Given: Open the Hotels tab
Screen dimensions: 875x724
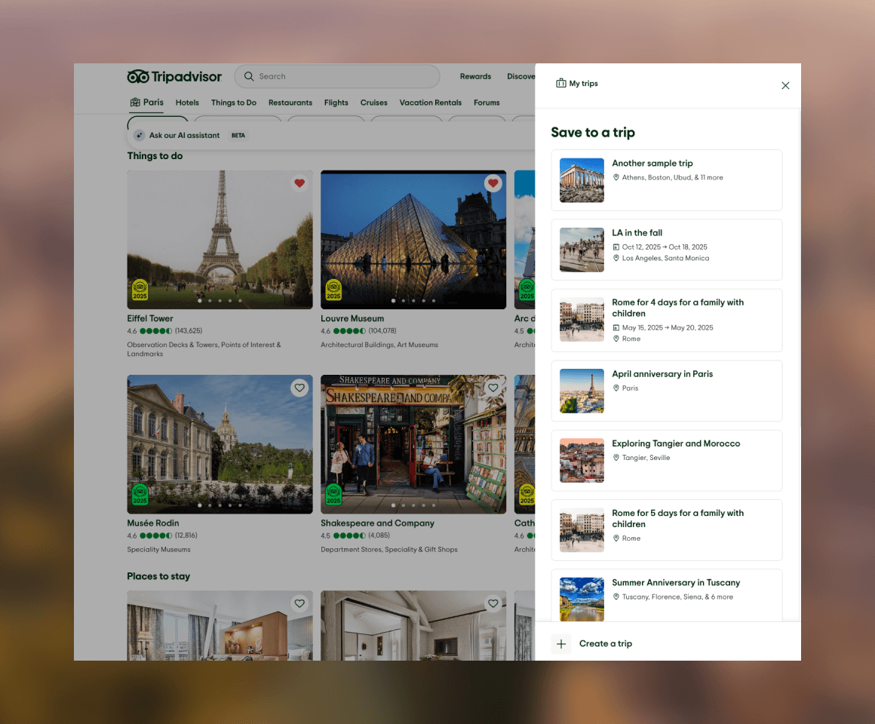Looking at the screenshot, I should pyautogui.click(x=187, y=103).
